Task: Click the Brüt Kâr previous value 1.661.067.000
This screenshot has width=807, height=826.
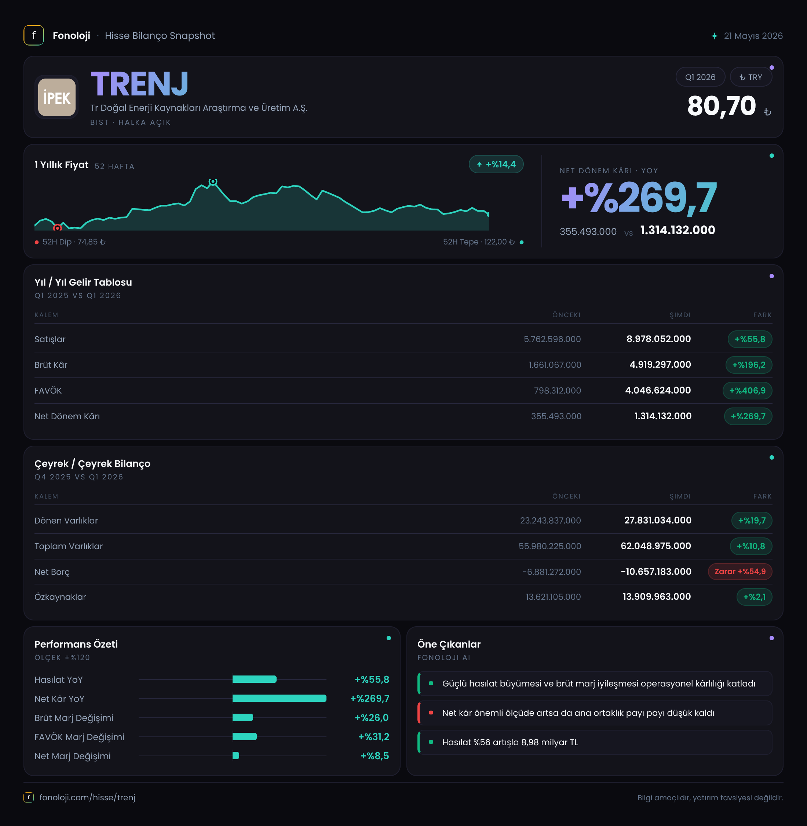Action: (x=555, y=365)
